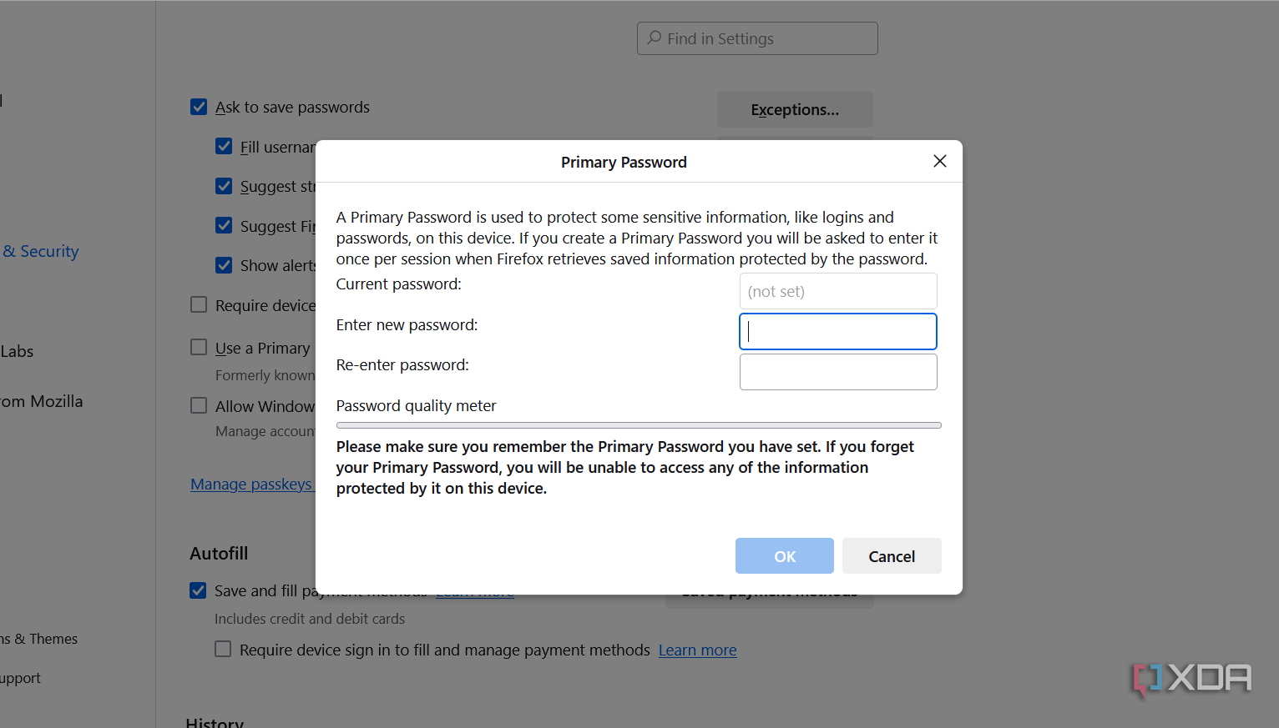The image size is (1279, 728).
Task: Cancel the Primary Password dialog
Action: click(891, 555)
